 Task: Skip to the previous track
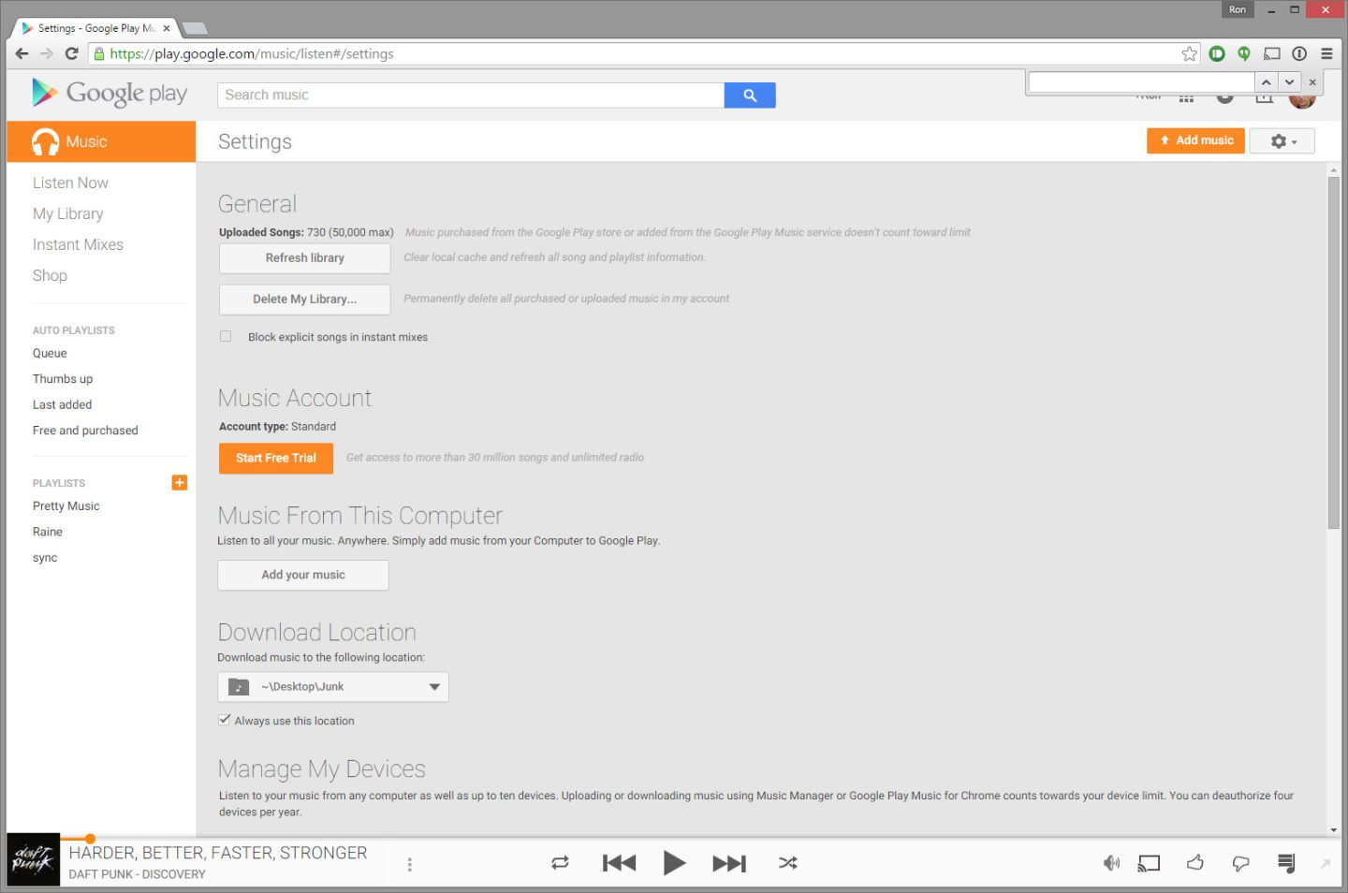click(619, 863)
